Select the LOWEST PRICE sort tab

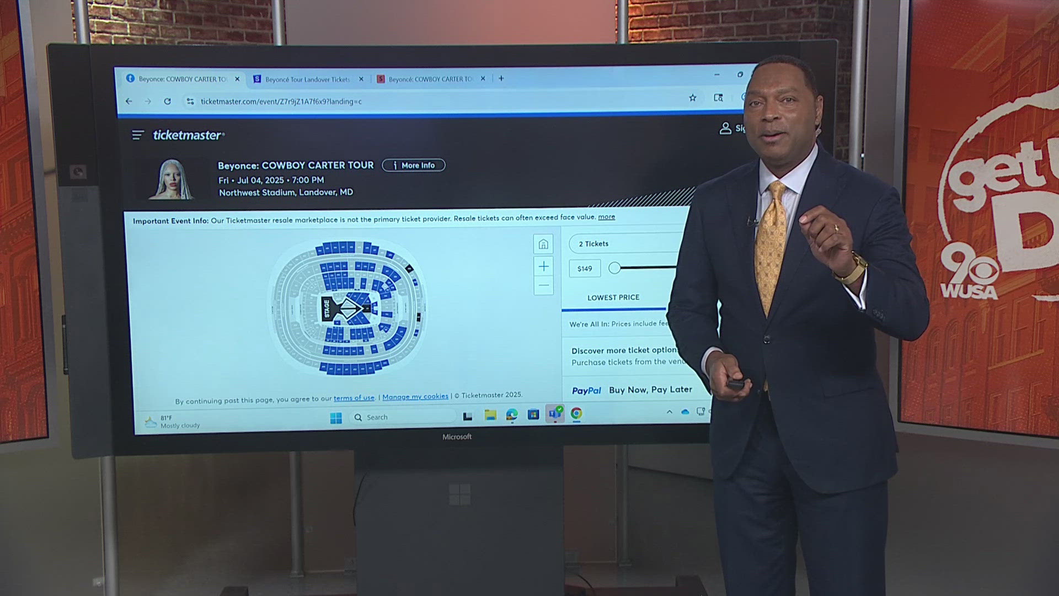[x=613, y=297]
